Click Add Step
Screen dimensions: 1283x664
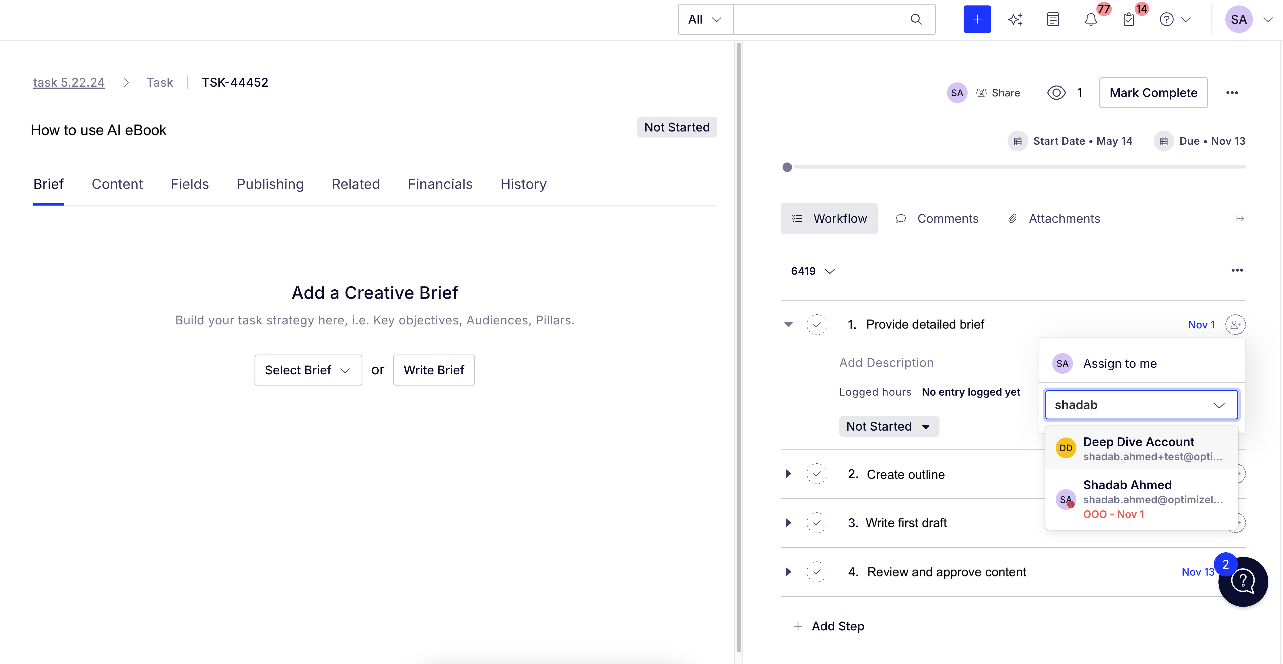[x=829, y=626]
